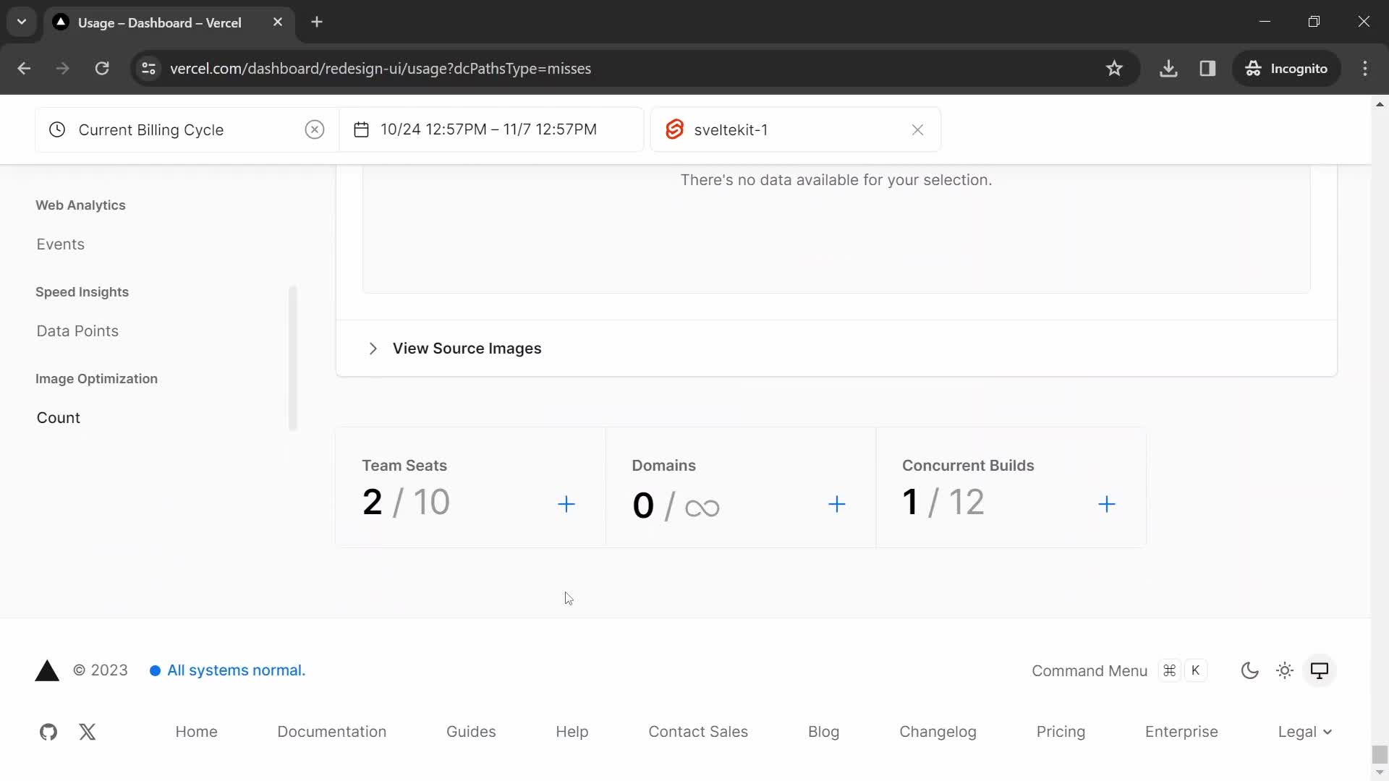Open the Pricing footer link
Viewport: 1389px width, 781px height.
tap(1061, 732)
